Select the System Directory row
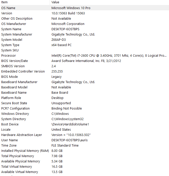Image resolution: width=169 pixels, height=176 pixels. (85, 119)
